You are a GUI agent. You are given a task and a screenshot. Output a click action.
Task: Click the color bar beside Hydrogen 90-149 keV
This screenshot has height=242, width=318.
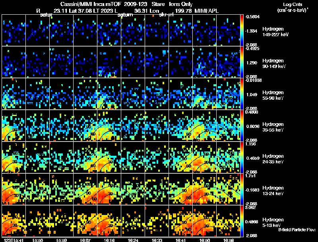click(x=242, y=62)
